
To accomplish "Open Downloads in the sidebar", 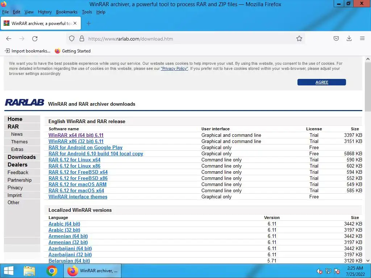I will tap(22, 157).
